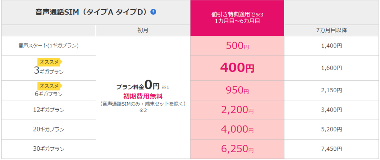Click the オススメ badge above 6ギガプラン
This screenshot has height=160, width=380.
(50, 86)
